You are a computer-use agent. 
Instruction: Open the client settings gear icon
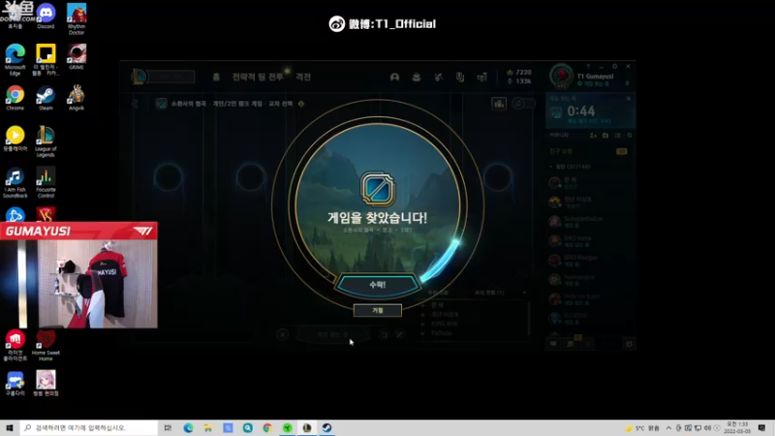click(x=614, y=66)
